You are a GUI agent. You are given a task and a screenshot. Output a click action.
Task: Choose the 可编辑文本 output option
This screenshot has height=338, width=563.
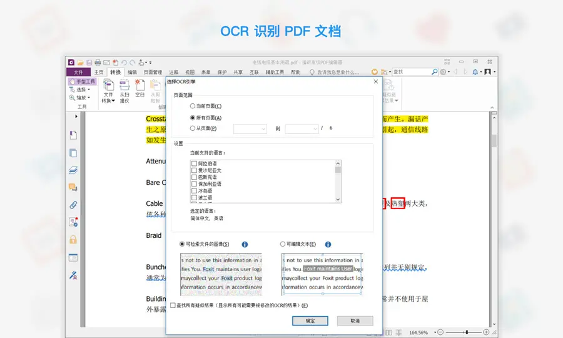pyautogui.click(x=283, y=244)
